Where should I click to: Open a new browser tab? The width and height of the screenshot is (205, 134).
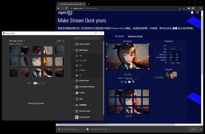[x=89, y=4]
